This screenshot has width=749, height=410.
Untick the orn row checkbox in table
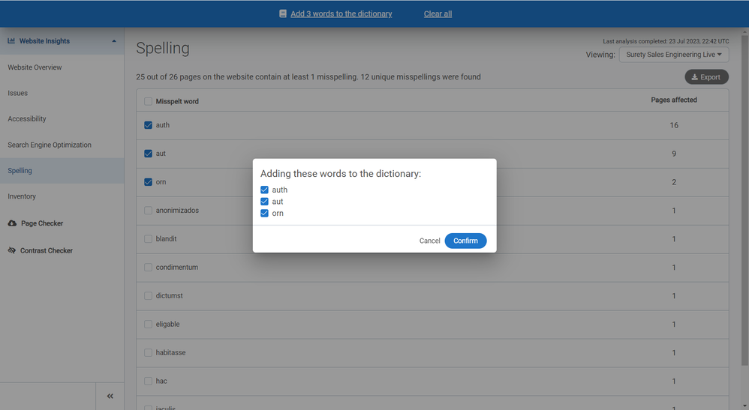(148, 182)
